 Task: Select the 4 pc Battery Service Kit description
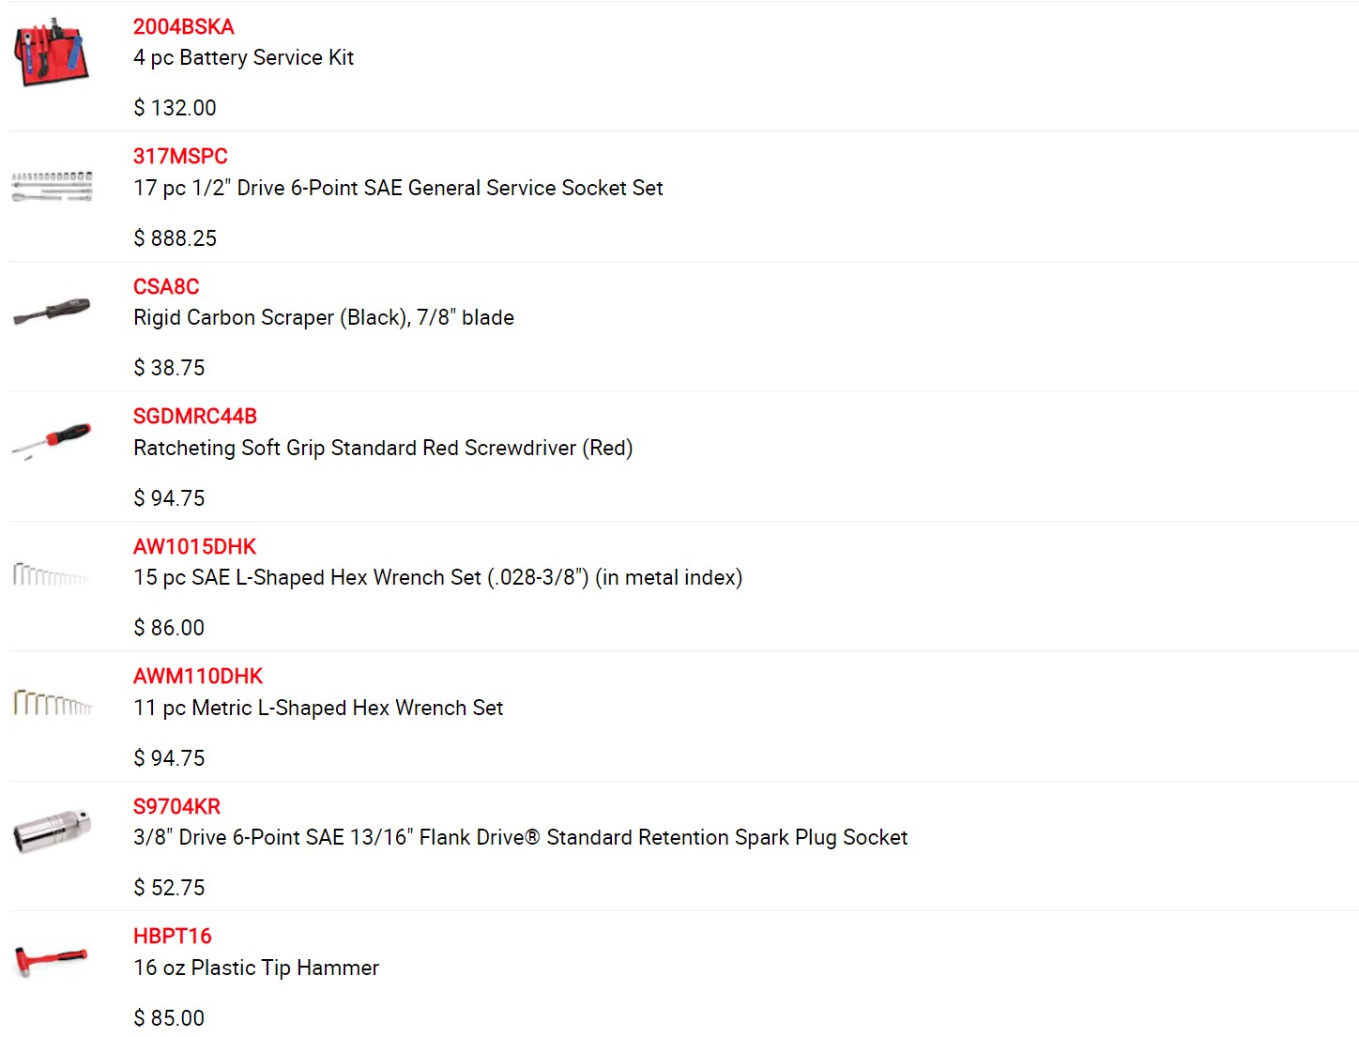click(x=243, y=57)
